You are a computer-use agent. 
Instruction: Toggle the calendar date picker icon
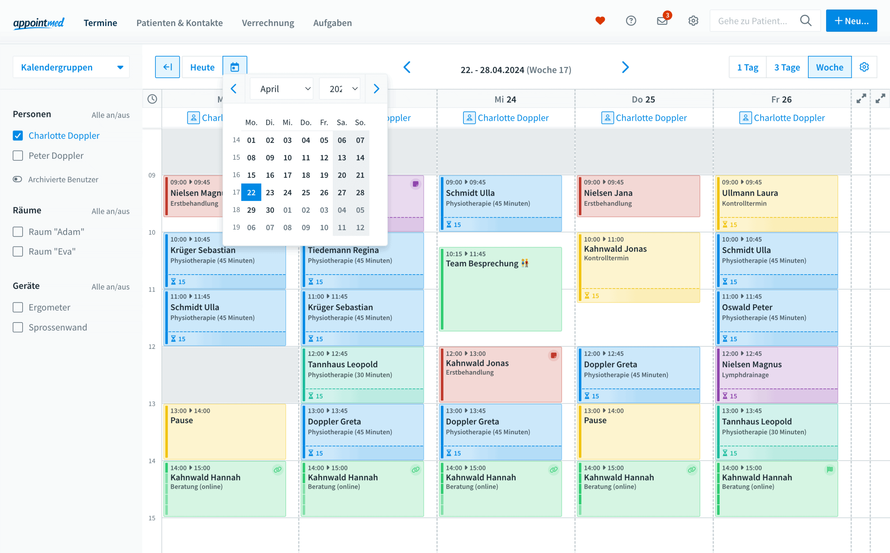click(x=235, y=67)
